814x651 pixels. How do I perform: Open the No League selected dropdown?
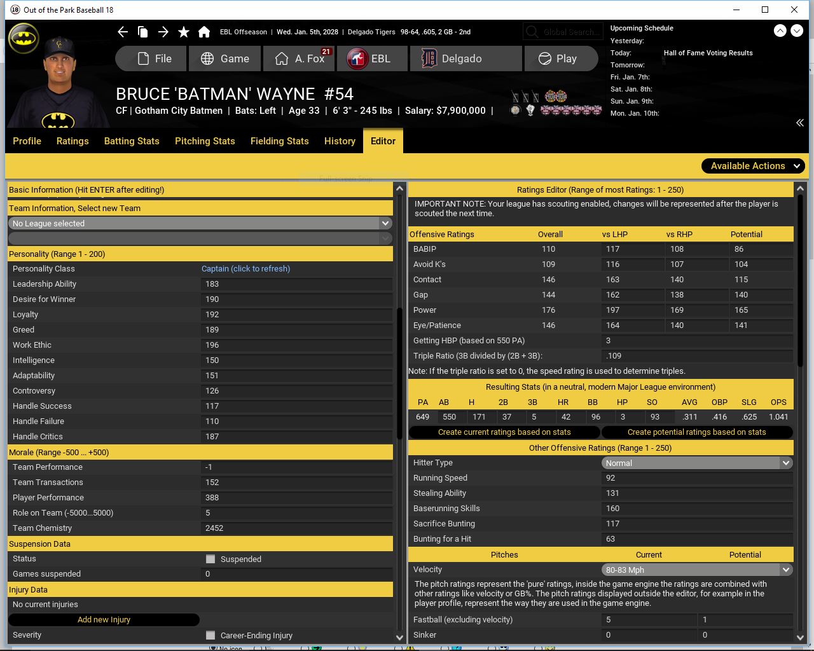(x=200, y=223)
